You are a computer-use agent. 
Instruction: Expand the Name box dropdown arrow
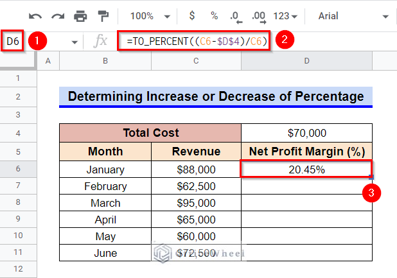pyautogui.click(x=75, y=42)
